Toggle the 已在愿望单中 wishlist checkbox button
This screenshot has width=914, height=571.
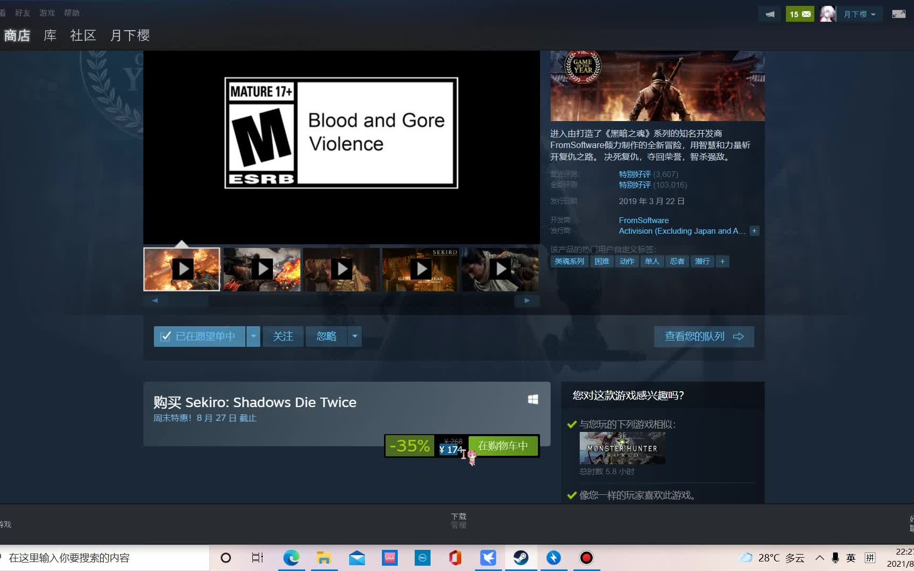coord(199,336)
